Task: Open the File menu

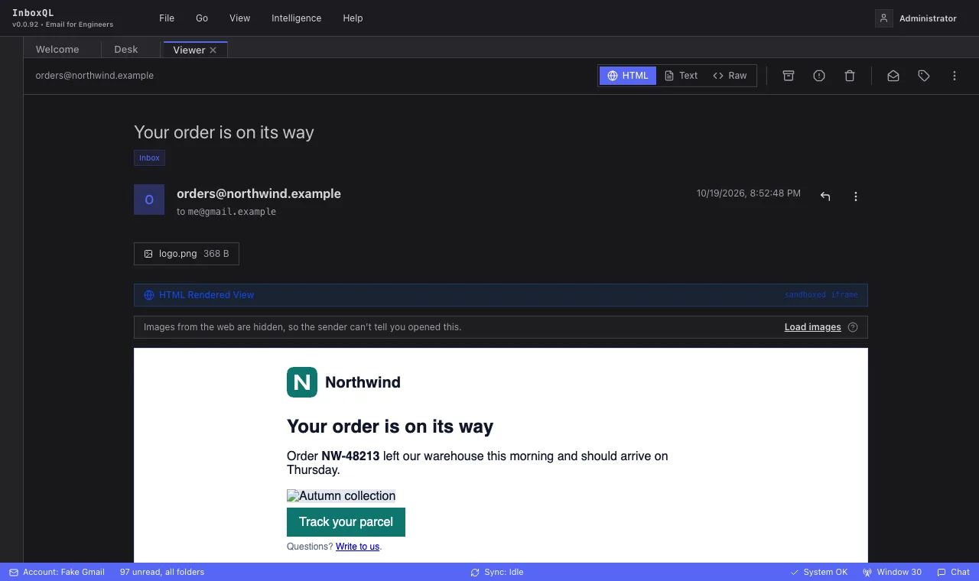Action: pos(167,18)
